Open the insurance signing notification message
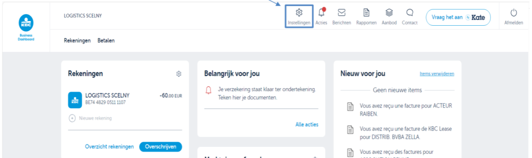Screen dimensions: 532x158 pos(267,93)
